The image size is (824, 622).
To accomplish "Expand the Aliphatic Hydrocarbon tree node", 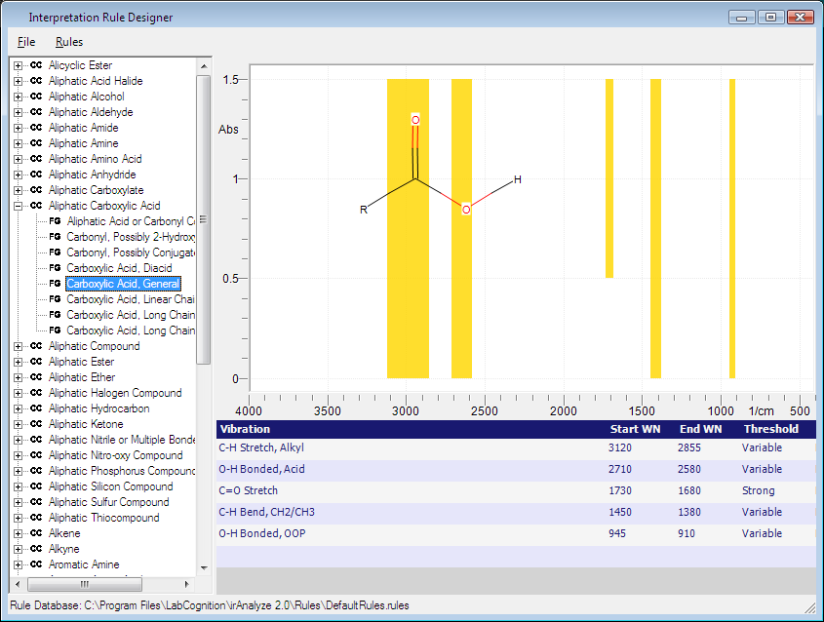I will pos(19,408).
